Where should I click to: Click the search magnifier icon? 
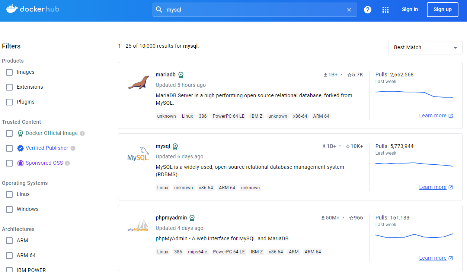click(159, 10)
